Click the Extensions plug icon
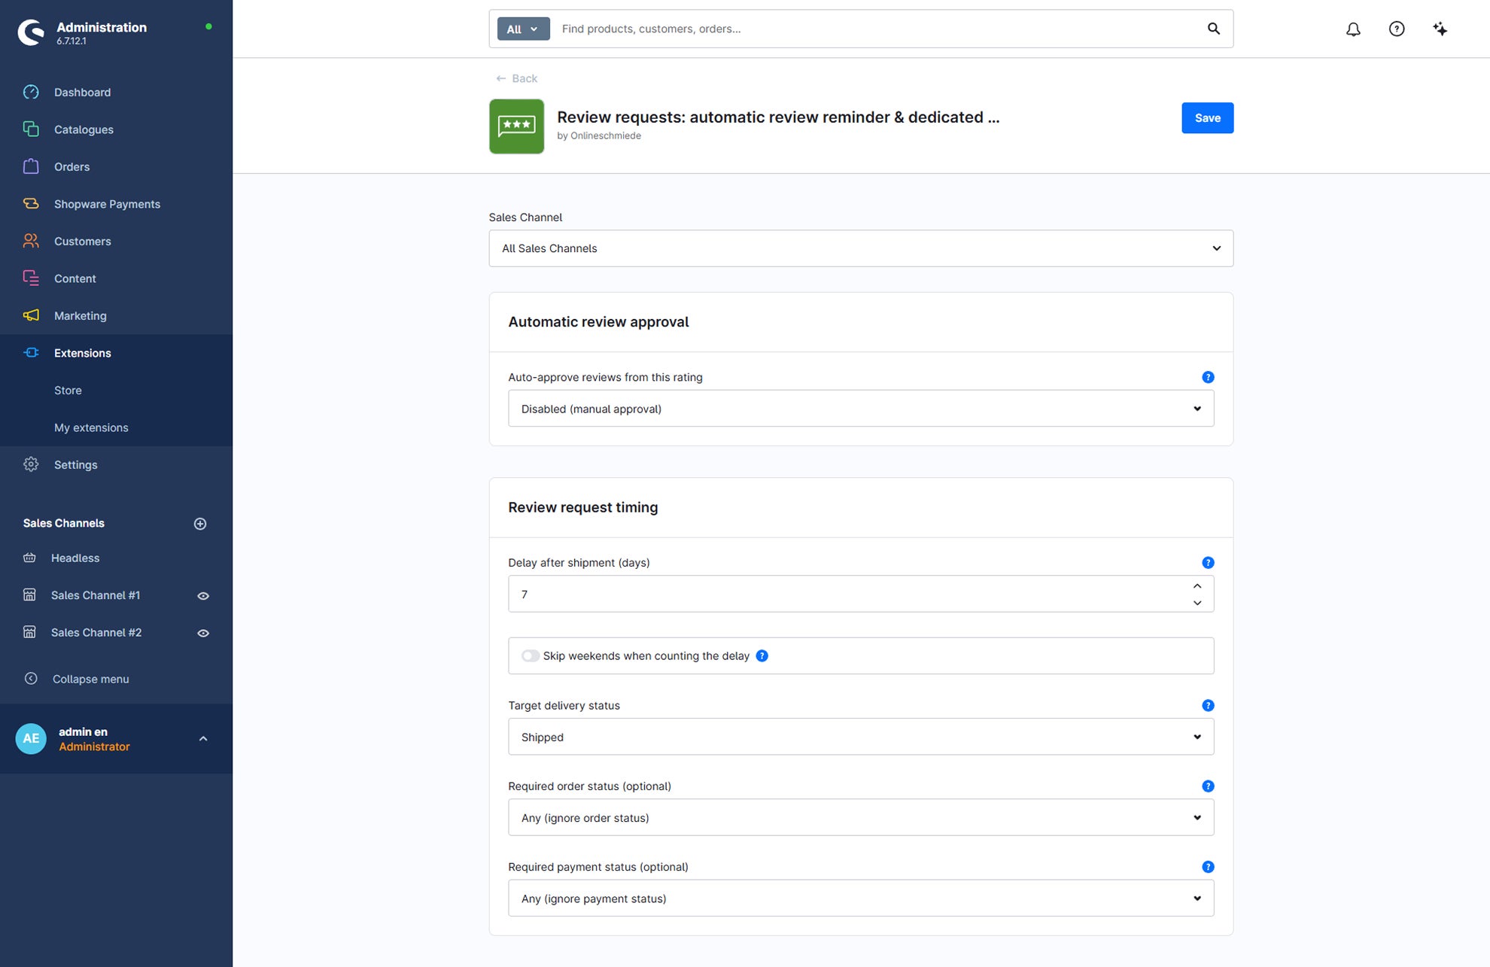 (31, 353)
